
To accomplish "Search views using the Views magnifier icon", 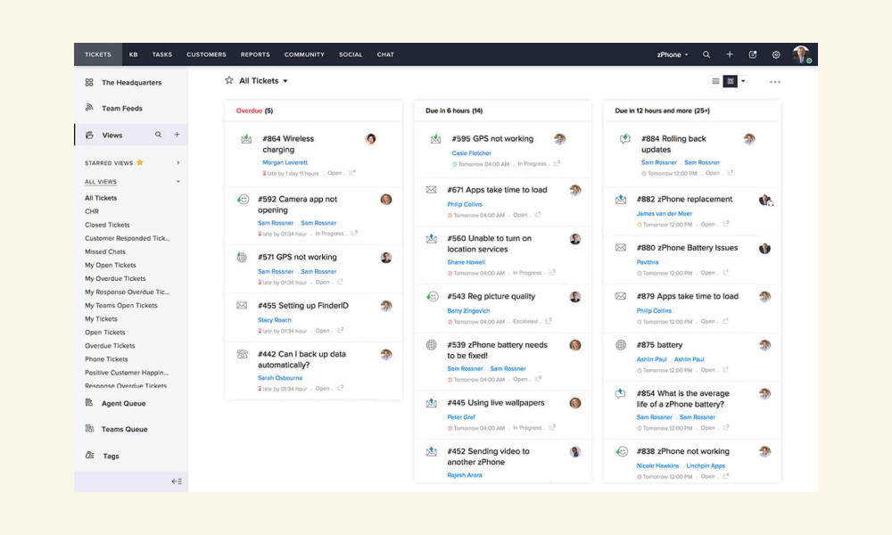I will (158, 135).
